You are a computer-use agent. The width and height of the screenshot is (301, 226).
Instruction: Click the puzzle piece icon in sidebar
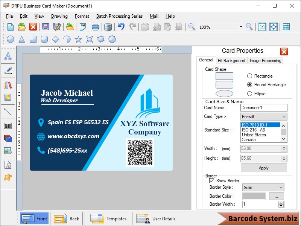pyautogui.click(x=8, y=177)
